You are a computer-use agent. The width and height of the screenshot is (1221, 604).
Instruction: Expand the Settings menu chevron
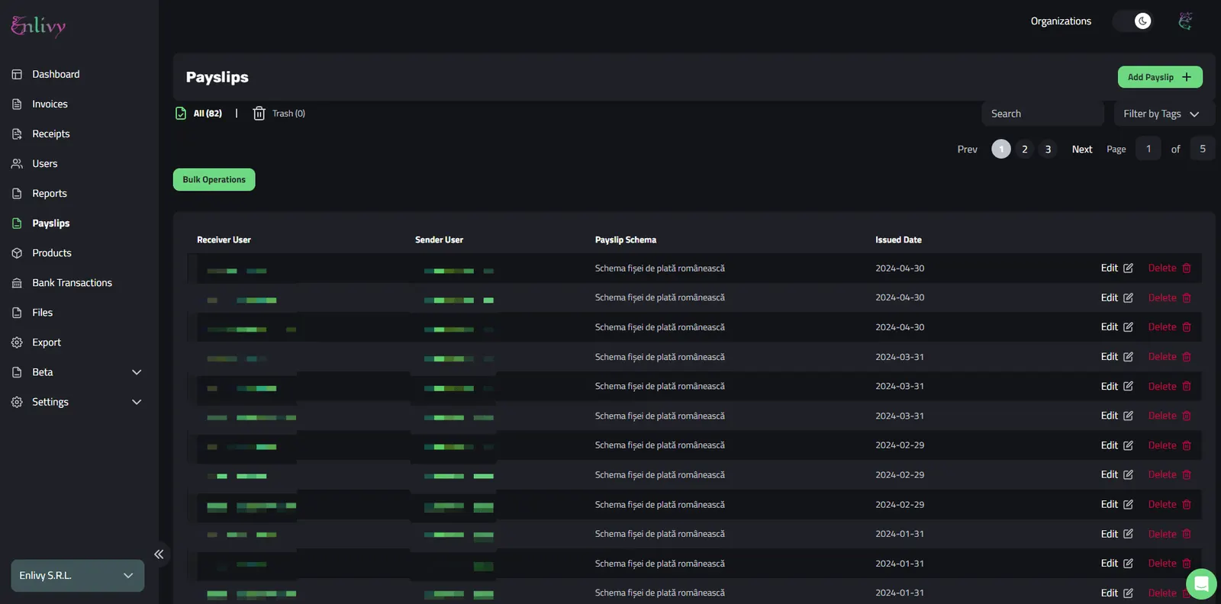[x=137, y=402]
